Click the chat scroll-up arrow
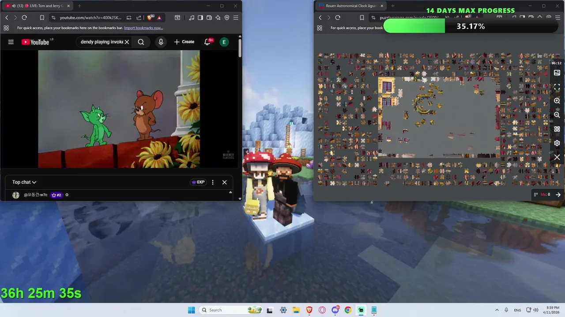The image size is (565, 317). point(230,192)
